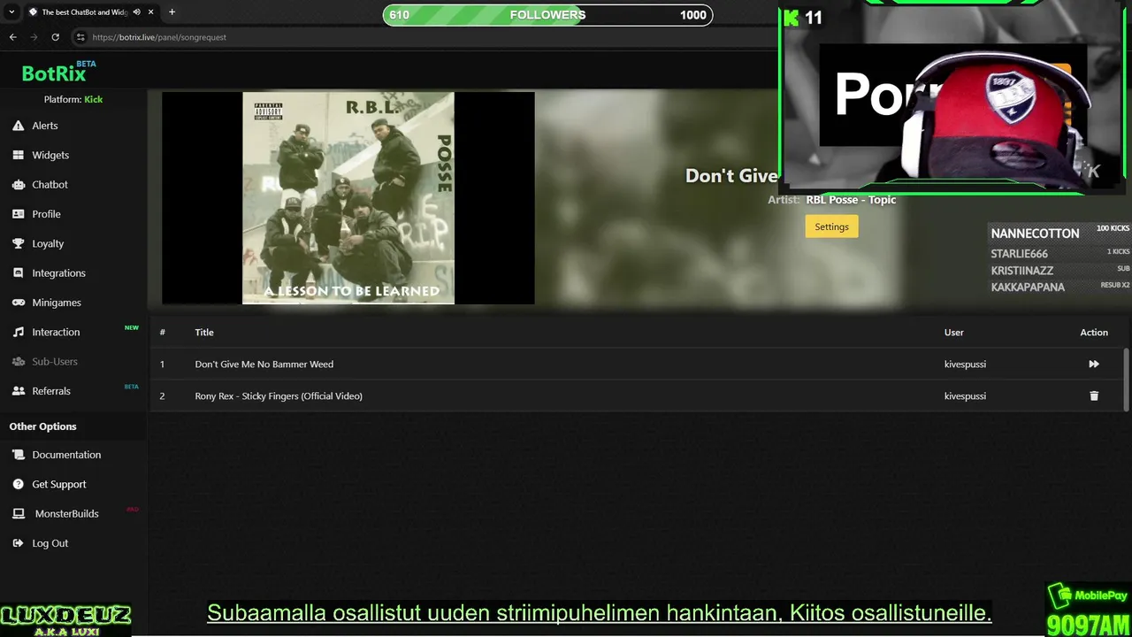1132x637 pixels.
Task: Reload the browser page
Action: [55, 37]
